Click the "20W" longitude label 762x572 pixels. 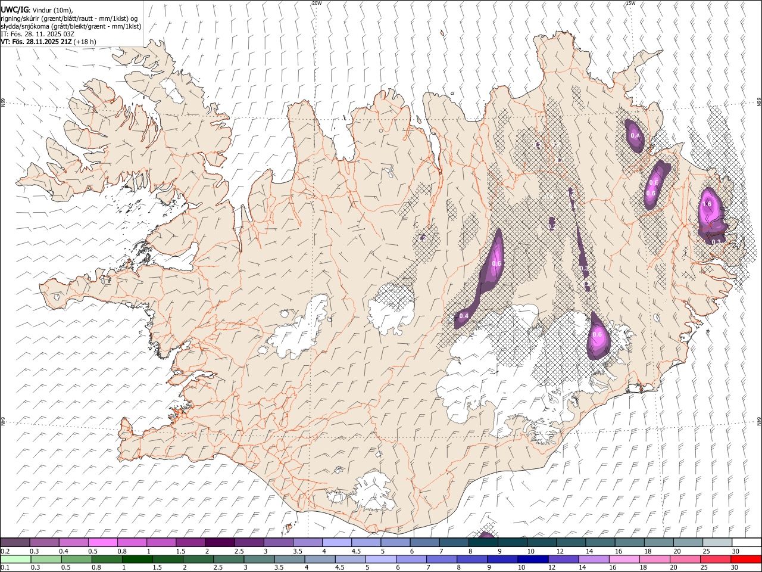point(317,3)
